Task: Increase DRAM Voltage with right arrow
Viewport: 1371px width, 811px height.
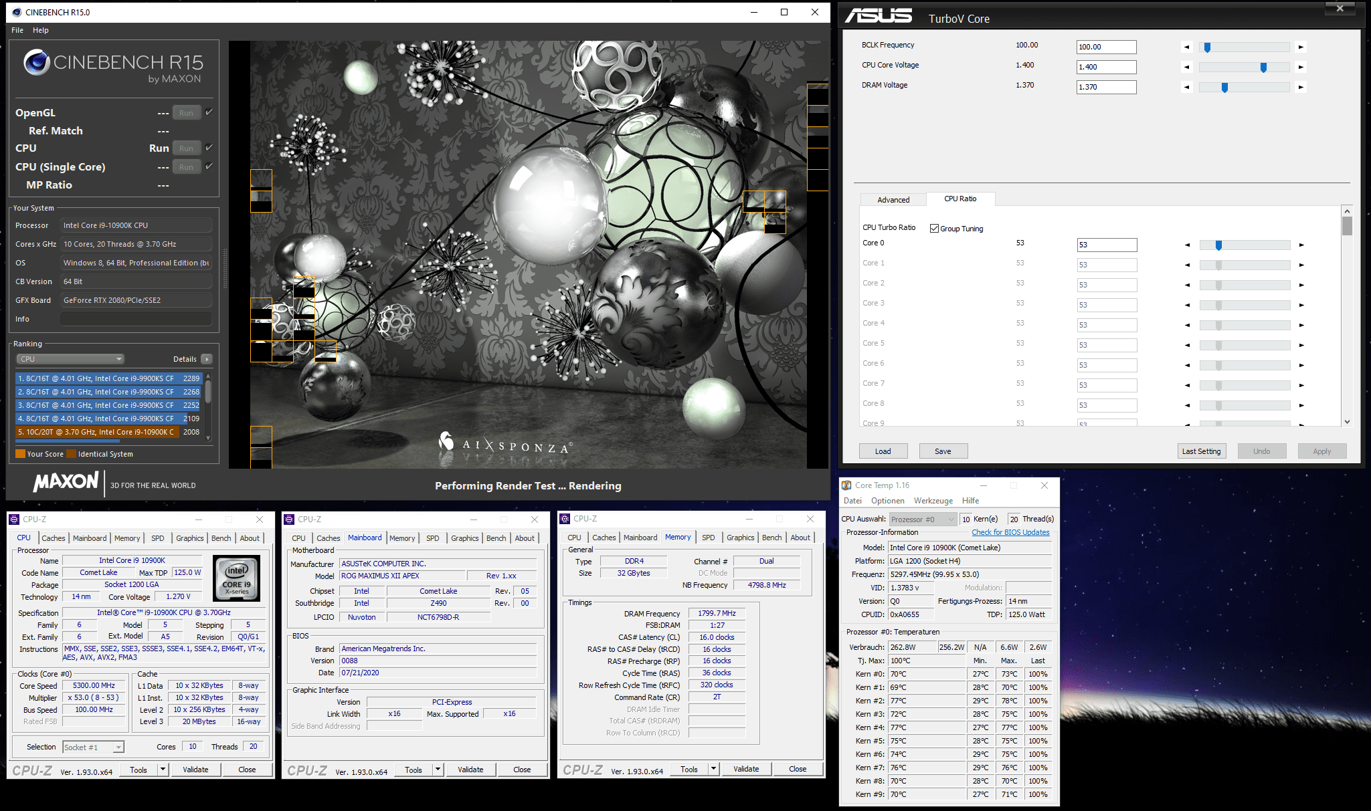Action: [x=1301, y=87]
